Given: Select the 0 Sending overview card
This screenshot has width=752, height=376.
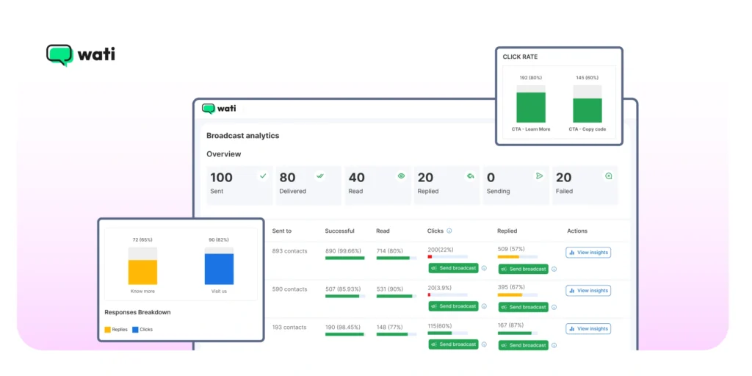Looking at the screenshot, I should (x=516, y=186).
